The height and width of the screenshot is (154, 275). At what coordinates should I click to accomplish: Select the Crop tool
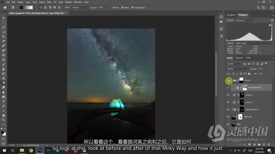click(x=3, y=37)
